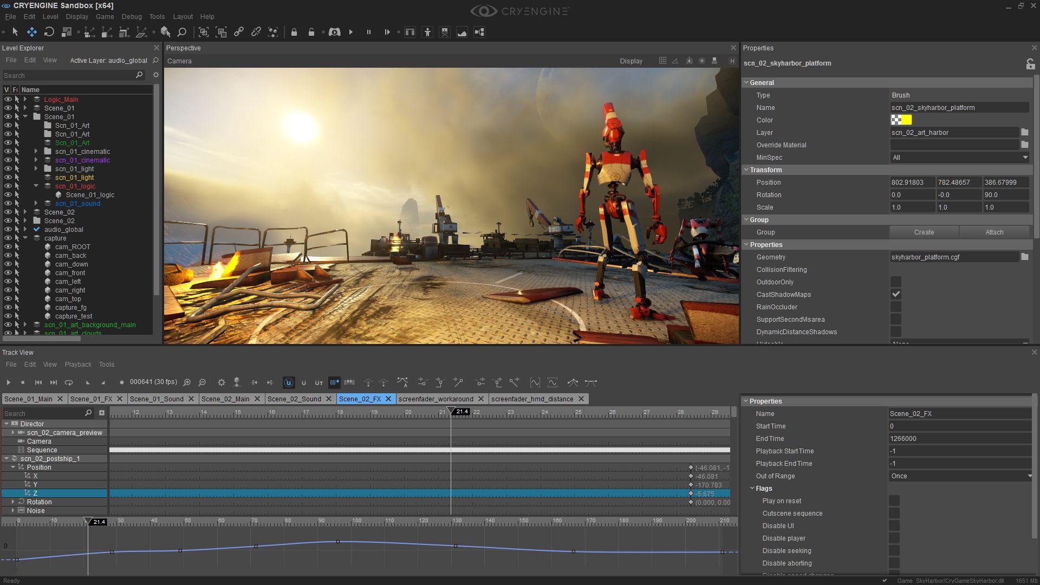The height and width of the screenshot is (585, 1040).
Task: Click the Attach button in Group section
Action: pyautogui.click(x=994, y=231)
